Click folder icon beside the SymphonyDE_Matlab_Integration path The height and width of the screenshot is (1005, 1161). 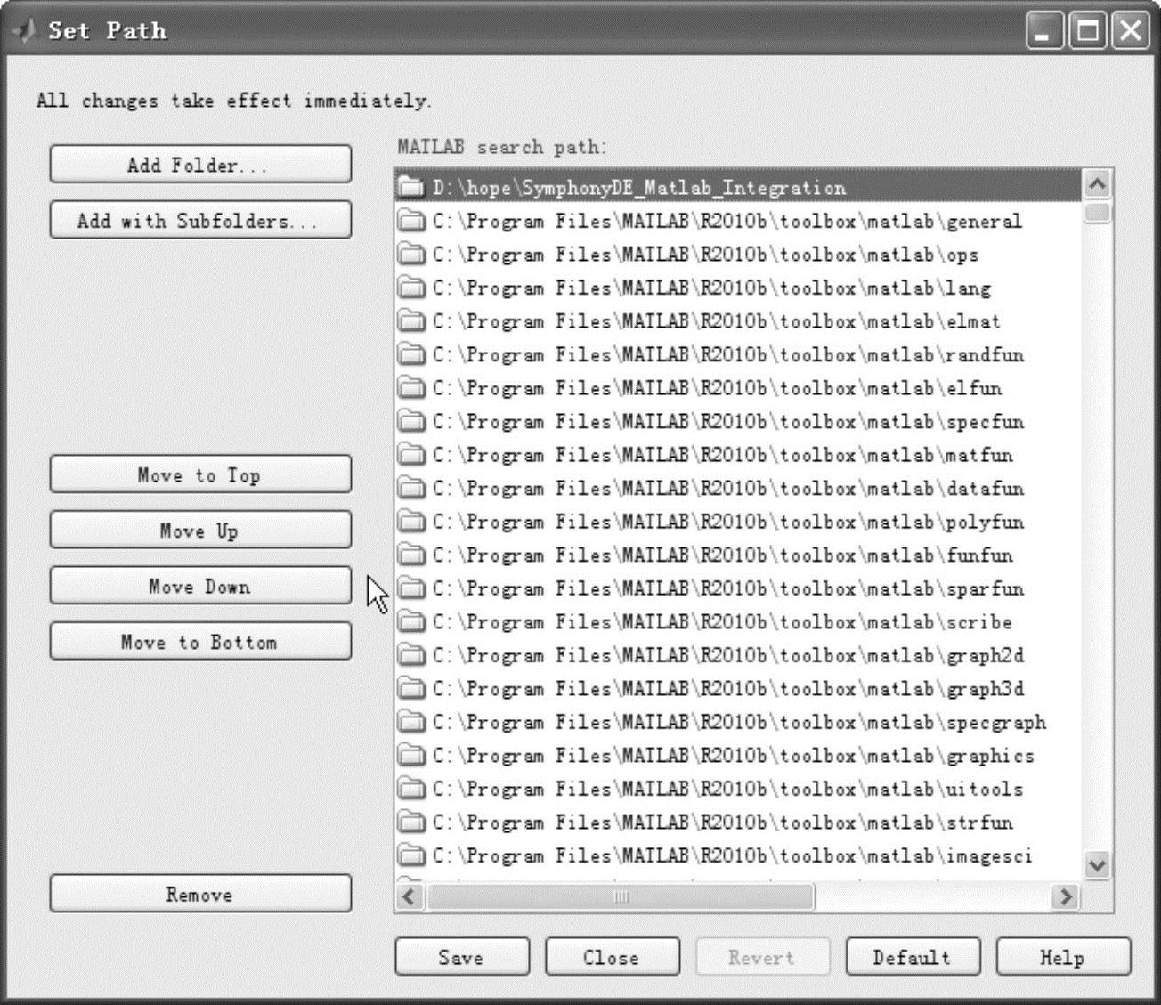pos(410,187)
